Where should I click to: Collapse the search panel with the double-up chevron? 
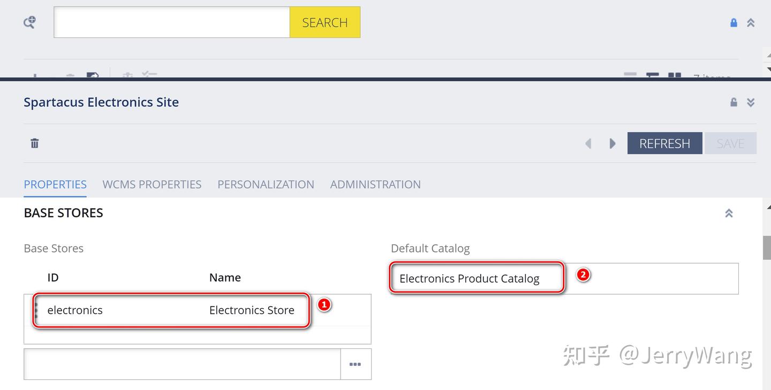751,22
